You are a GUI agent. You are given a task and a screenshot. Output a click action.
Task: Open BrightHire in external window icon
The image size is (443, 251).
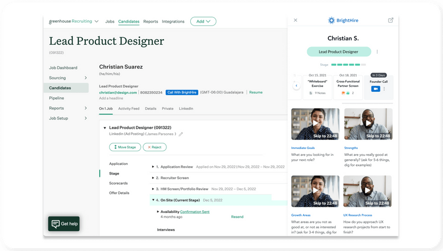[390, 20]
